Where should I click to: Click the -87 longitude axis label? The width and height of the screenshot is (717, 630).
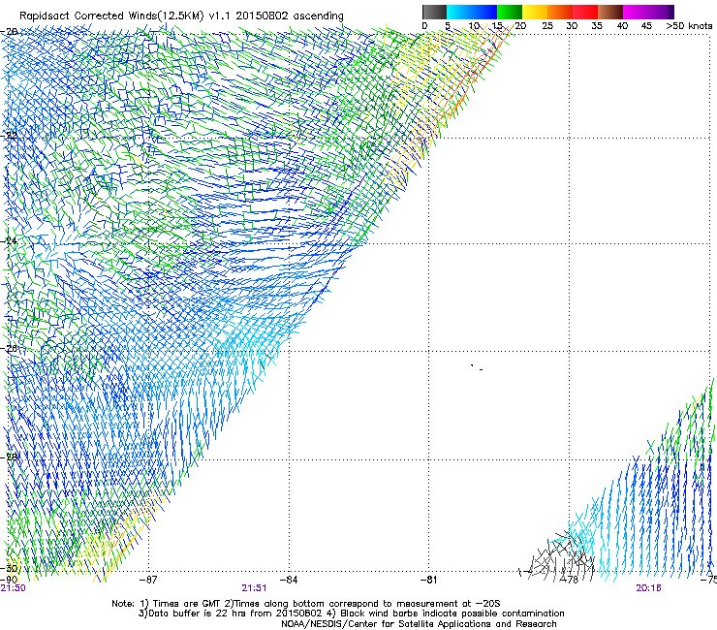(148, 581)
